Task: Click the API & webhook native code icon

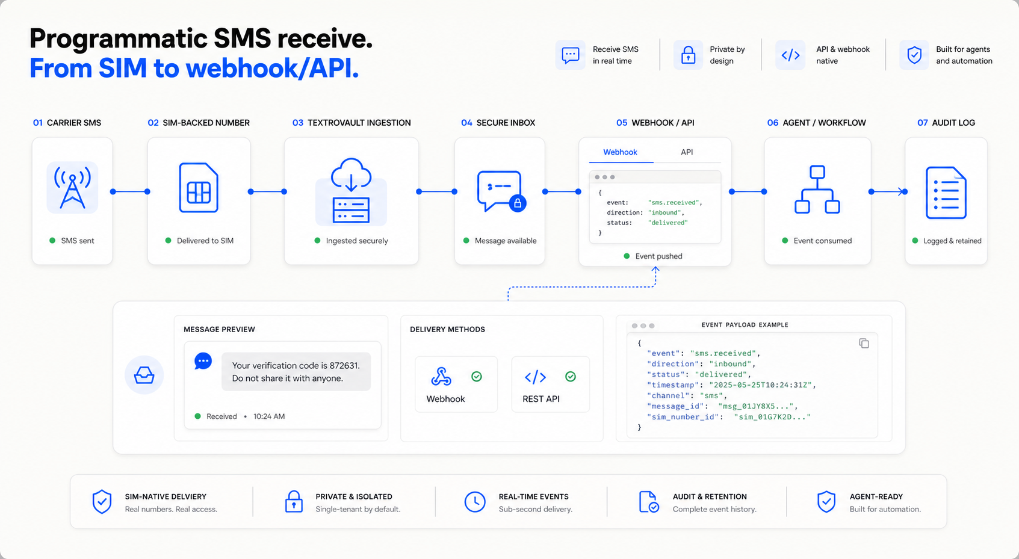Action: pos(790,55)
